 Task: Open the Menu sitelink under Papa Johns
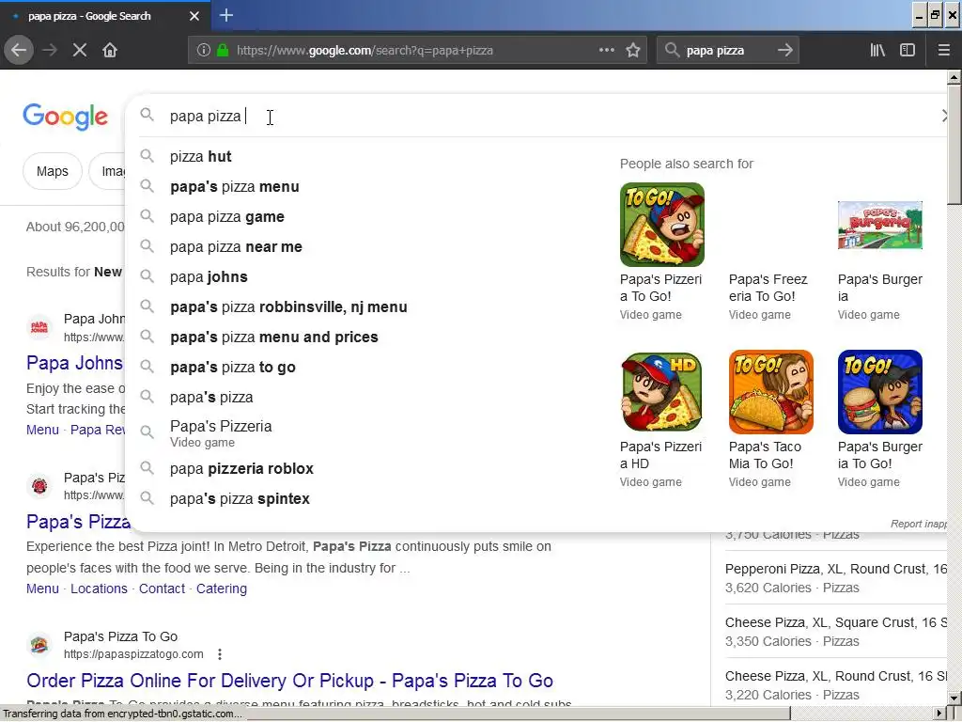click(42, 430)
